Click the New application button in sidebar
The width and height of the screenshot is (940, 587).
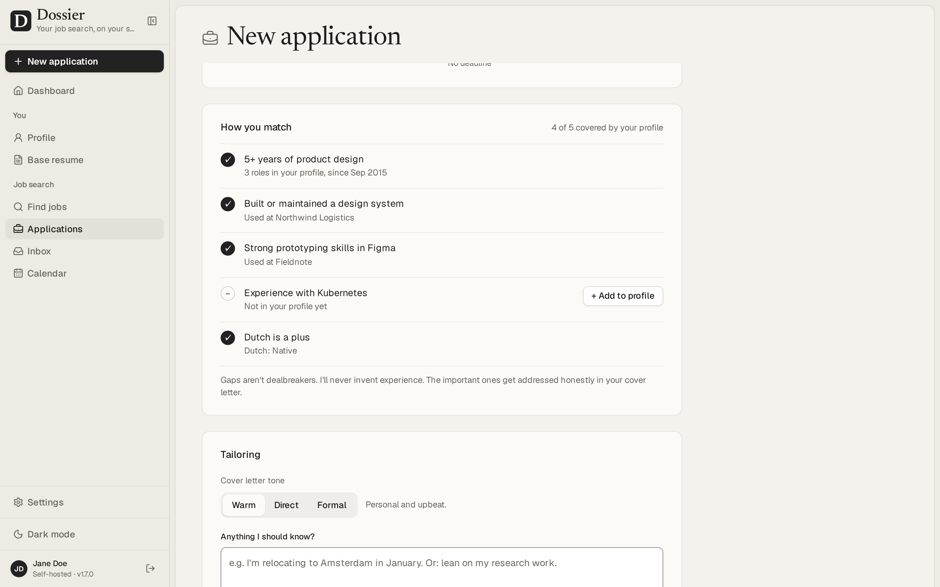(84, 61)
